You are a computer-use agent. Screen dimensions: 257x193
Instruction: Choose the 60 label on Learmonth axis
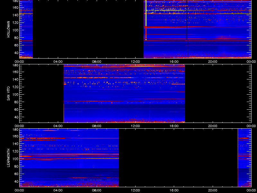[x=17, y=174]
